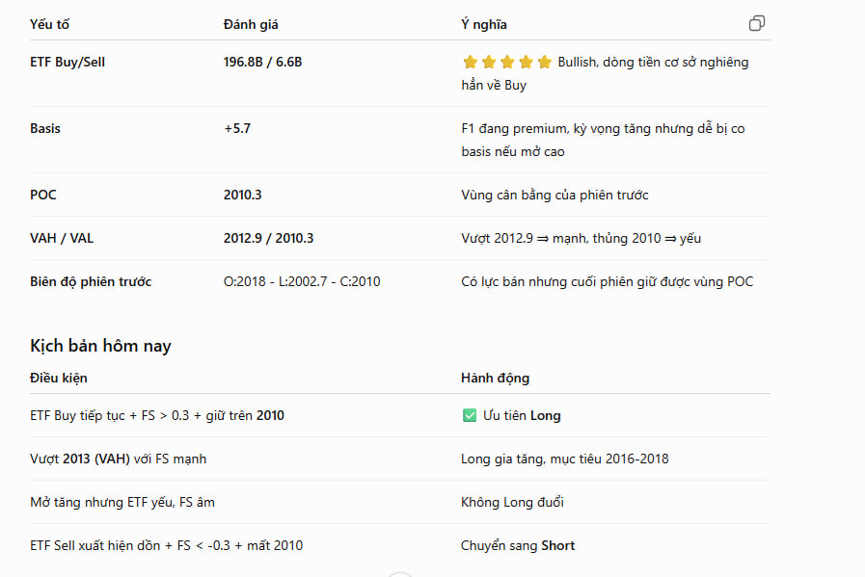Select the Điều kiện column header
Viewport: 865px width, 577px height.
(x=59, y=378)
